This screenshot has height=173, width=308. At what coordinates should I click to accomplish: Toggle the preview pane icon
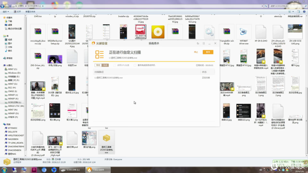[x=299, y=12]
